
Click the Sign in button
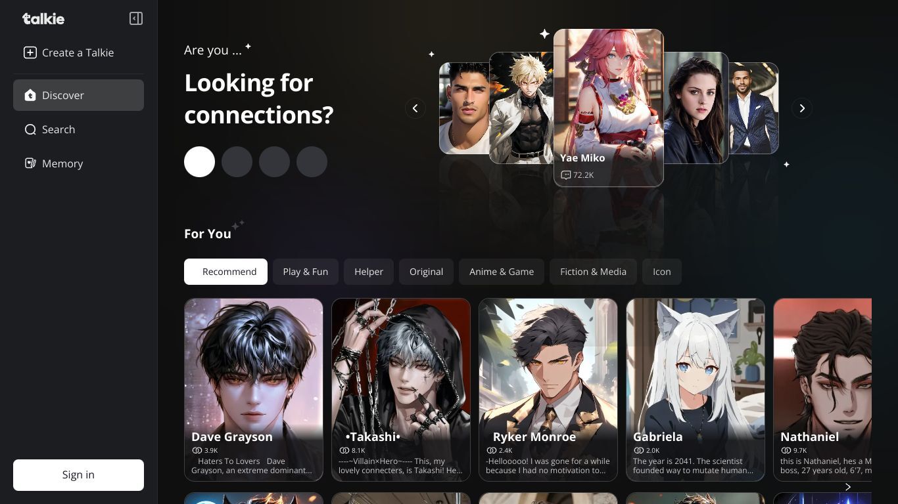pyautogui.click(x=78, y=475)
